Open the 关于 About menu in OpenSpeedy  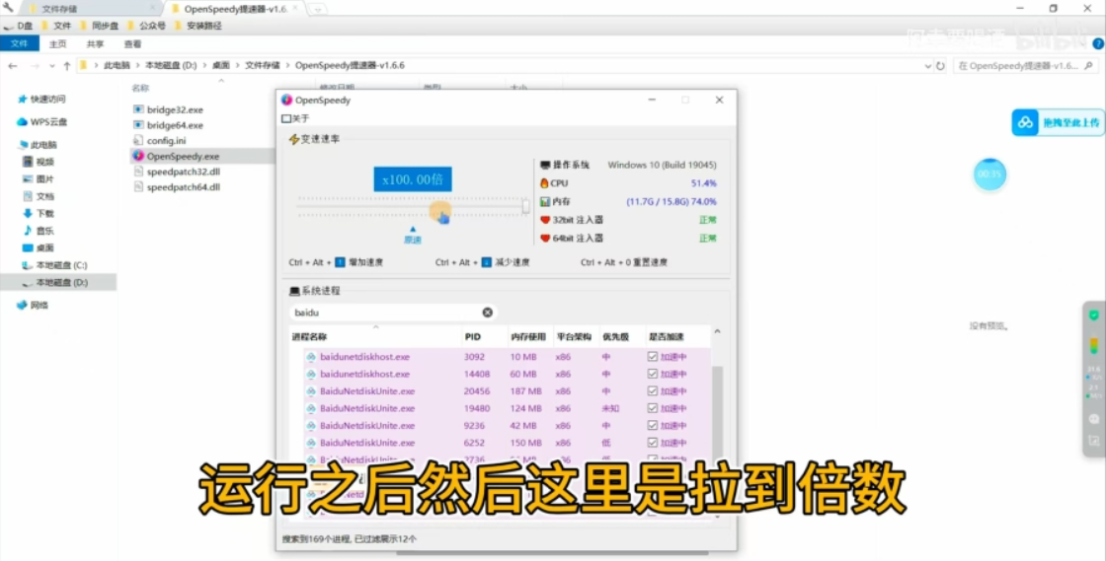[x=295, y=119]
